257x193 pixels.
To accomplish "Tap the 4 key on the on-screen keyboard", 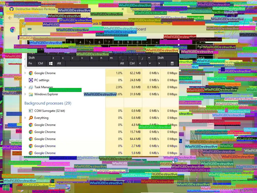I will coord(80,42).
